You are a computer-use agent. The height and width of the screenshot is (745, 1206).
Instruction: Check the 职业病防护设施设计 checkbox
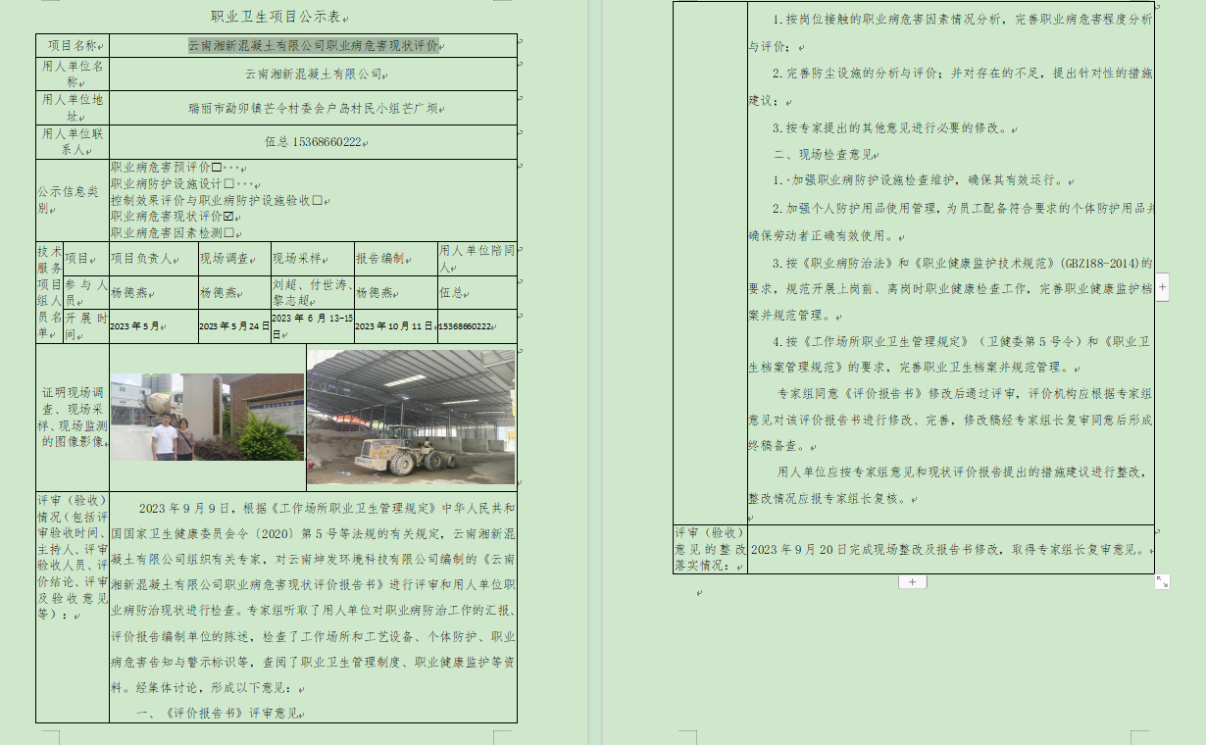coord(228,183)
